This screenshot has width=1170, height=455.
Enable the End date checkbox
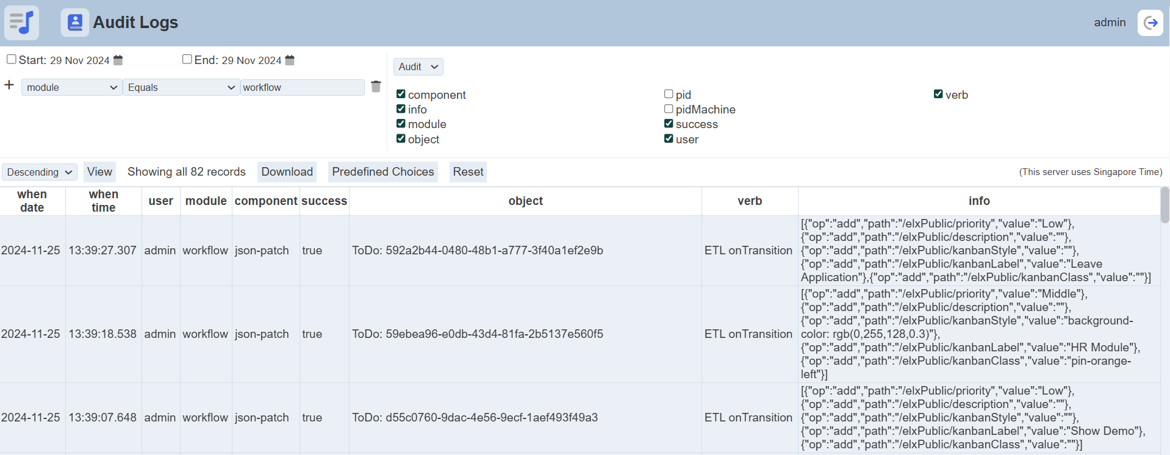click(187, 59)
